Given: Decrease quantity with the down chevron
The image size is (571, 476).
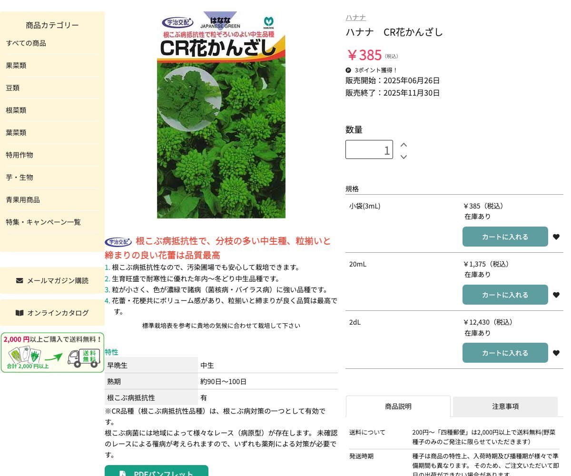Looking at the screenshot, I should click(x=404, y=157).
